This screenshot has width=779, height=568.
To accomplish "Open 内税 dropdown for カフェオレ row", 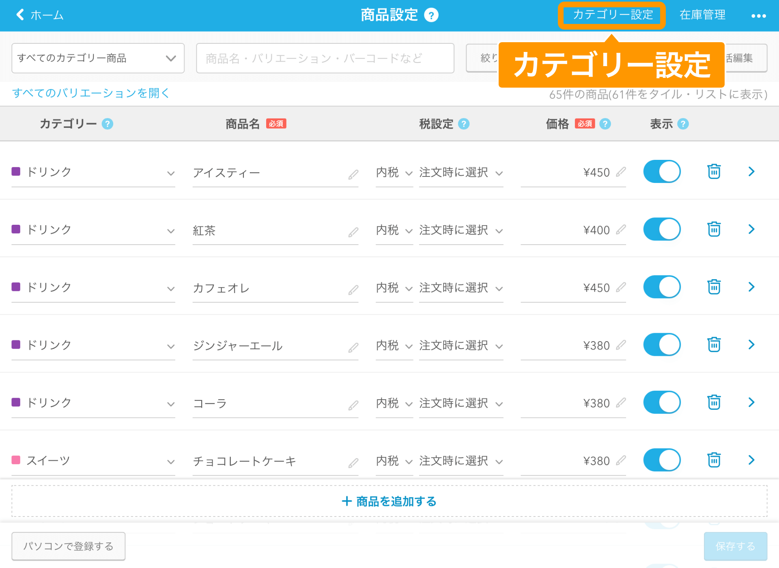I will [x=394, y=288].
